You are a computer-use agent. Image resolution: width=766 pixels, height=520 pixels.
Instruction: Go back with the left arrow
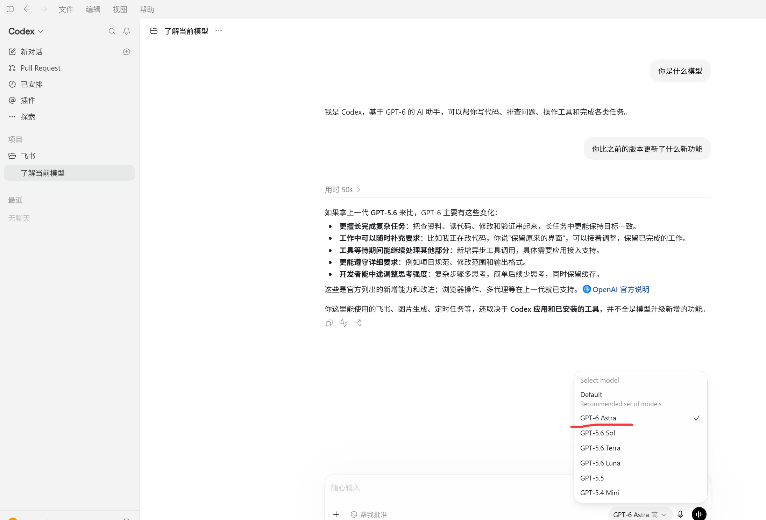click(x=27, y=9)
